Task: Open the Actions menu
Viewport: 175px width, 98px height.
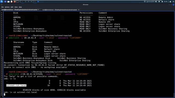Action: pyautogui.click(x=7, y=7)
